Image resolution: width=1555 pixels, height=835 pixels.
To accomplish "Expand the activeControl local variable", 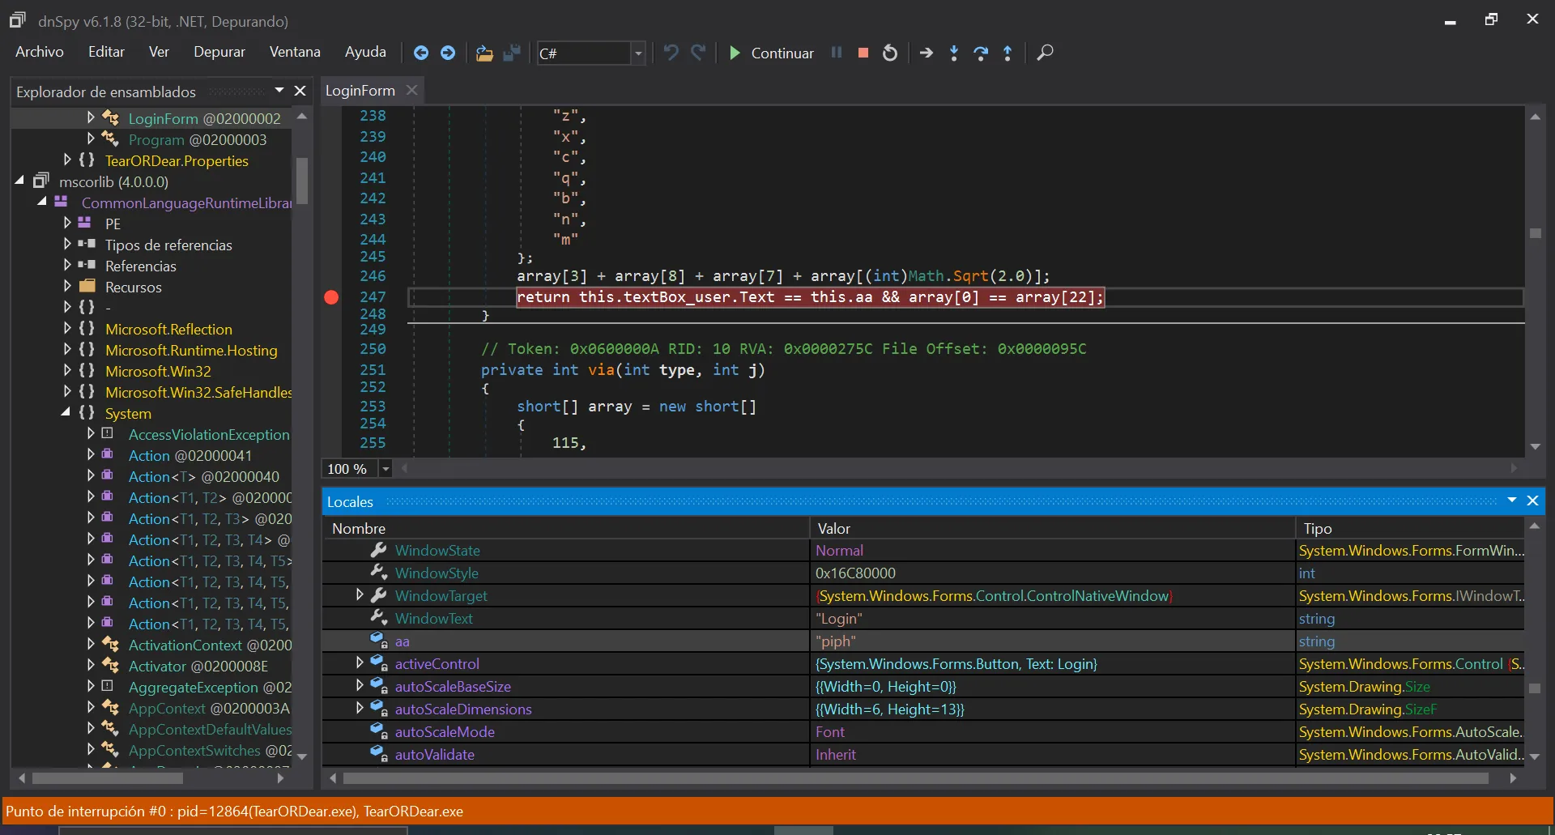I will tap(360, 663).
